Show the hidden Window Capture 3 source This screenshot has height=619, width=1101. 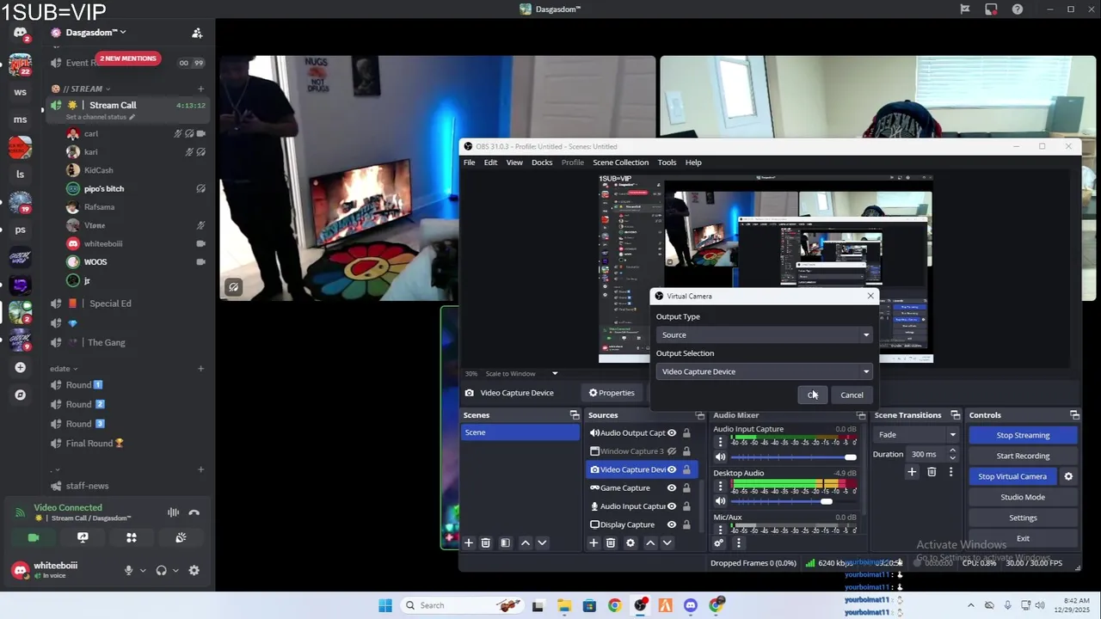click(x=672, y=451)
